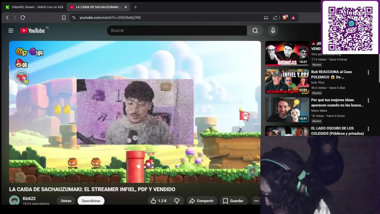
Task: Close the LA CAIDA DE SACHAUZUMAKI tab
Action: coord(126,7)
